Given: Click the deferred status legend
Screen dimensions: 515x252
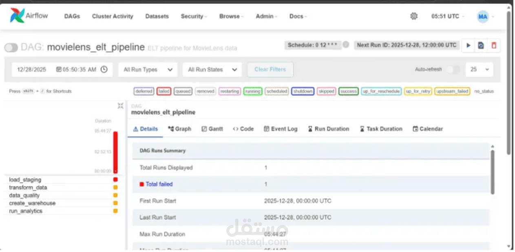Looking at the screenshot, I should 144,91.
